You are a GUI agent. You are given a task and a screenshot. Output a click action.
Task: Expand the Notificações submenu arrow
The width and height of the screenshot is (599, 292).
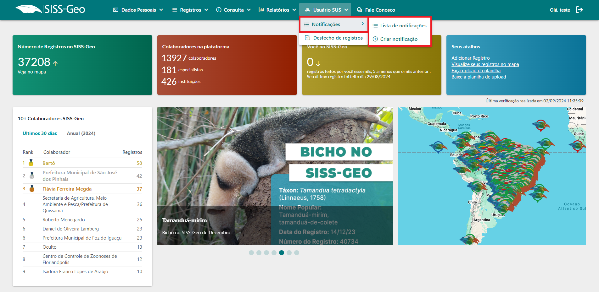point(362,24)
